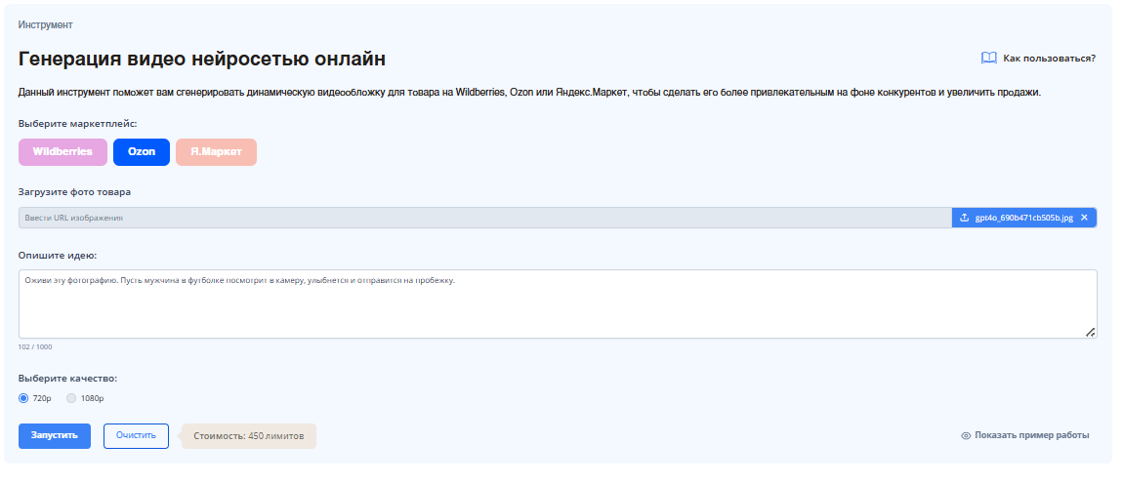Click the Стоимость 450 лимитов badge
Image resolution: width=1123 pixels, height=484 pixels.
tap(249, 436)
